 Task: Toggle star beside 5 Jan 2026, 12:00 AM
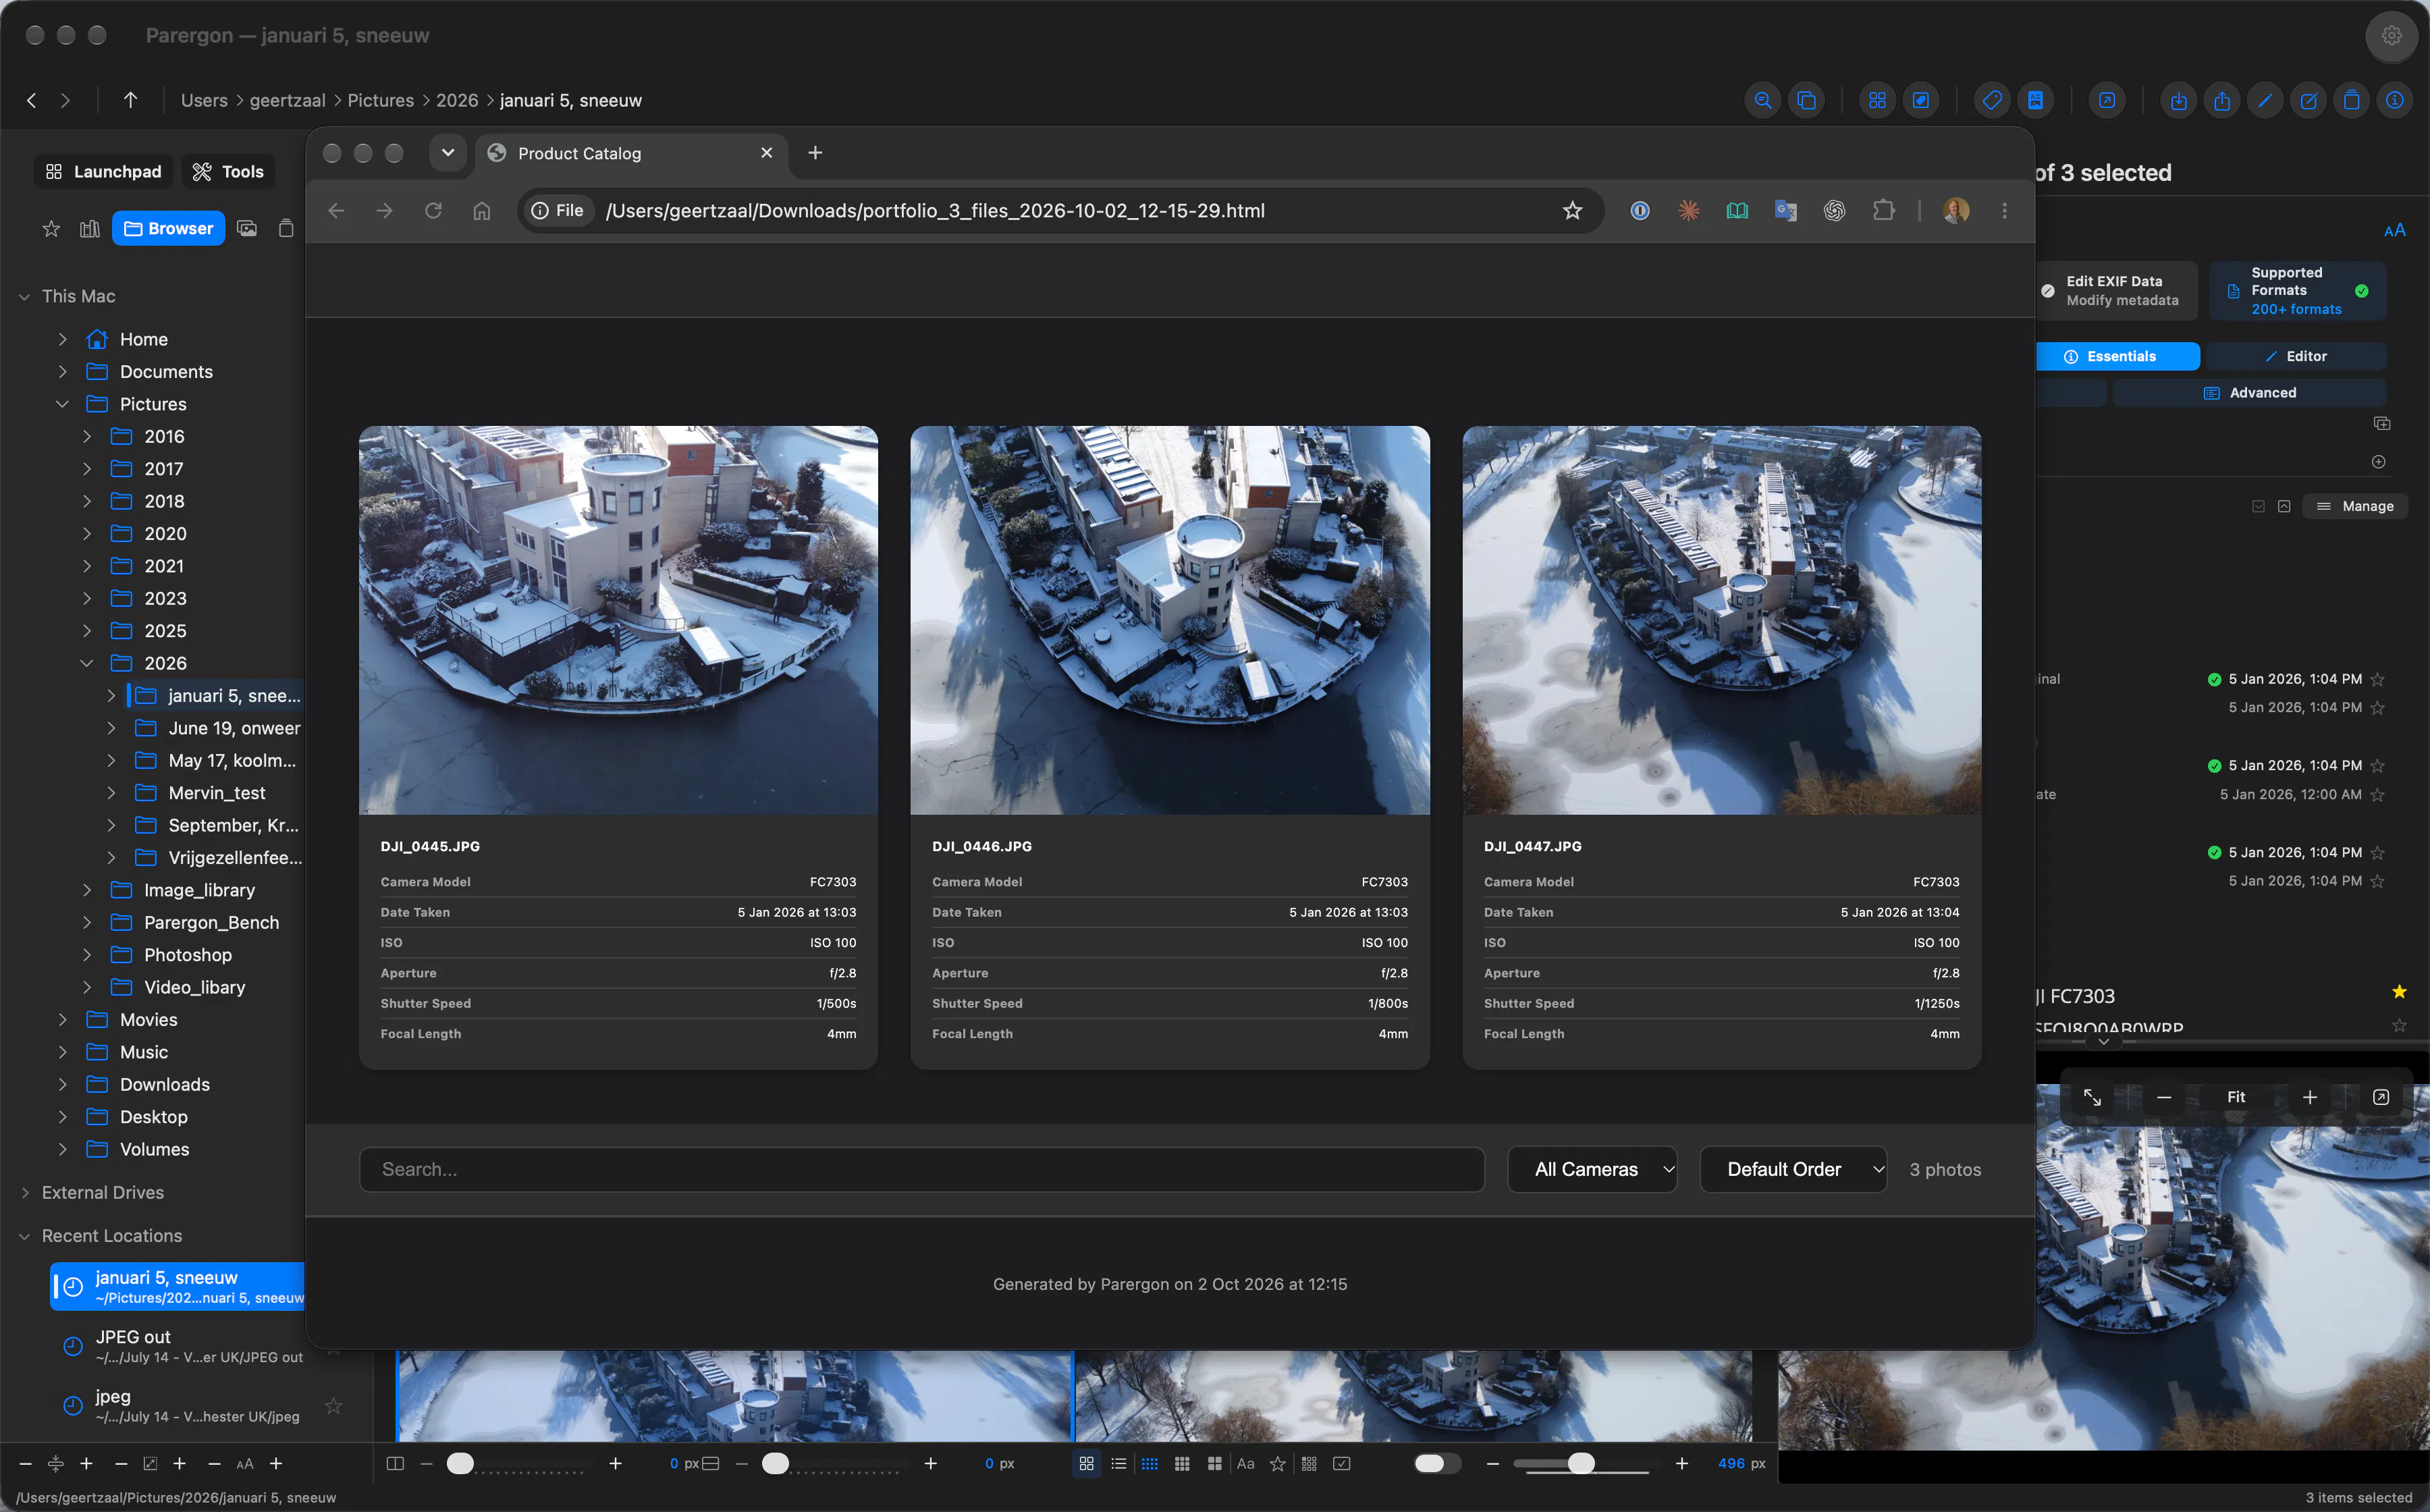pos(2378,795)
